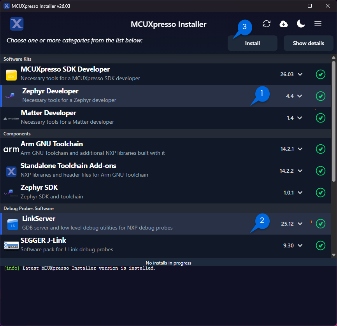
Task: Click the cloud download icon
Action: tap(283, 24)
